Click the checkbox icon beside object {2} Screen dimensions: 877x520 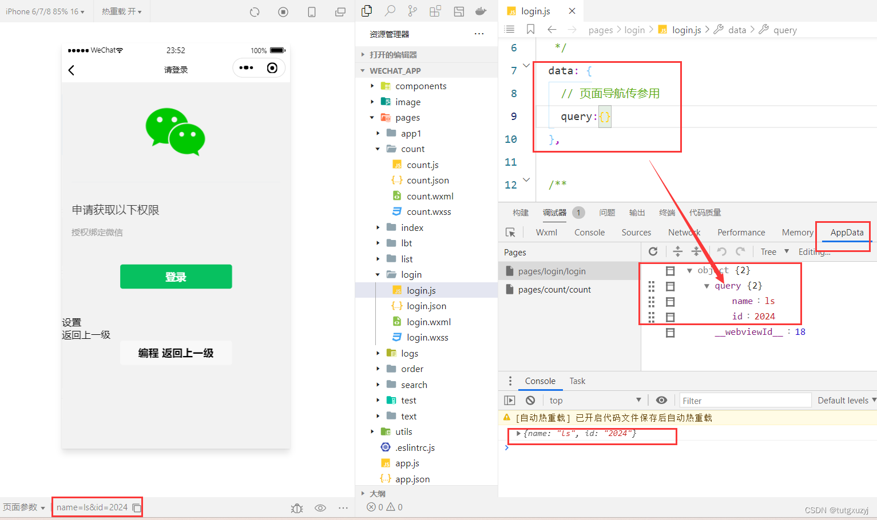(670, 270)
